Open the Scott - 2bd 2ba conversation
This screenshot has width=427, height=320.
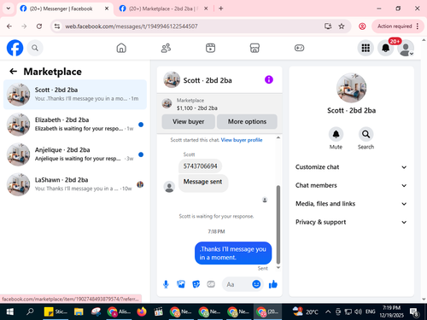(x=75, y=94)
